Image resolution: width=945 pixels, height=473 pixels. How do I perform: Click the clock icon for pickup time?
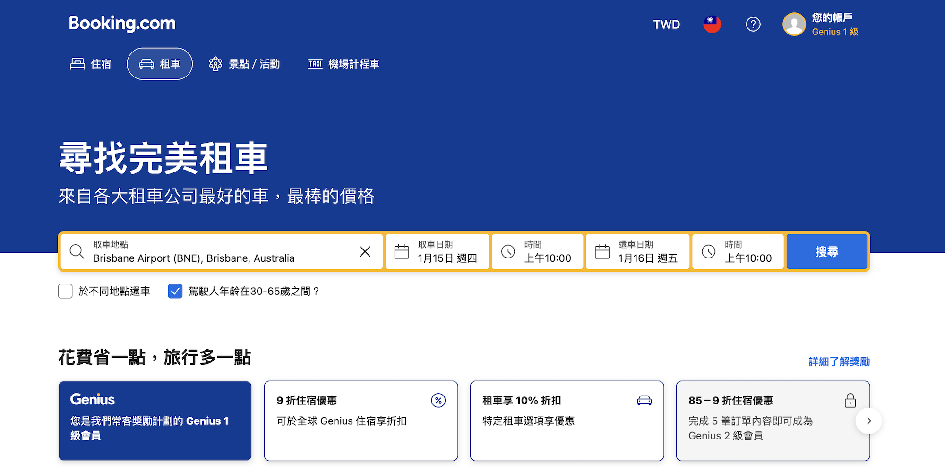click(508, 251)
